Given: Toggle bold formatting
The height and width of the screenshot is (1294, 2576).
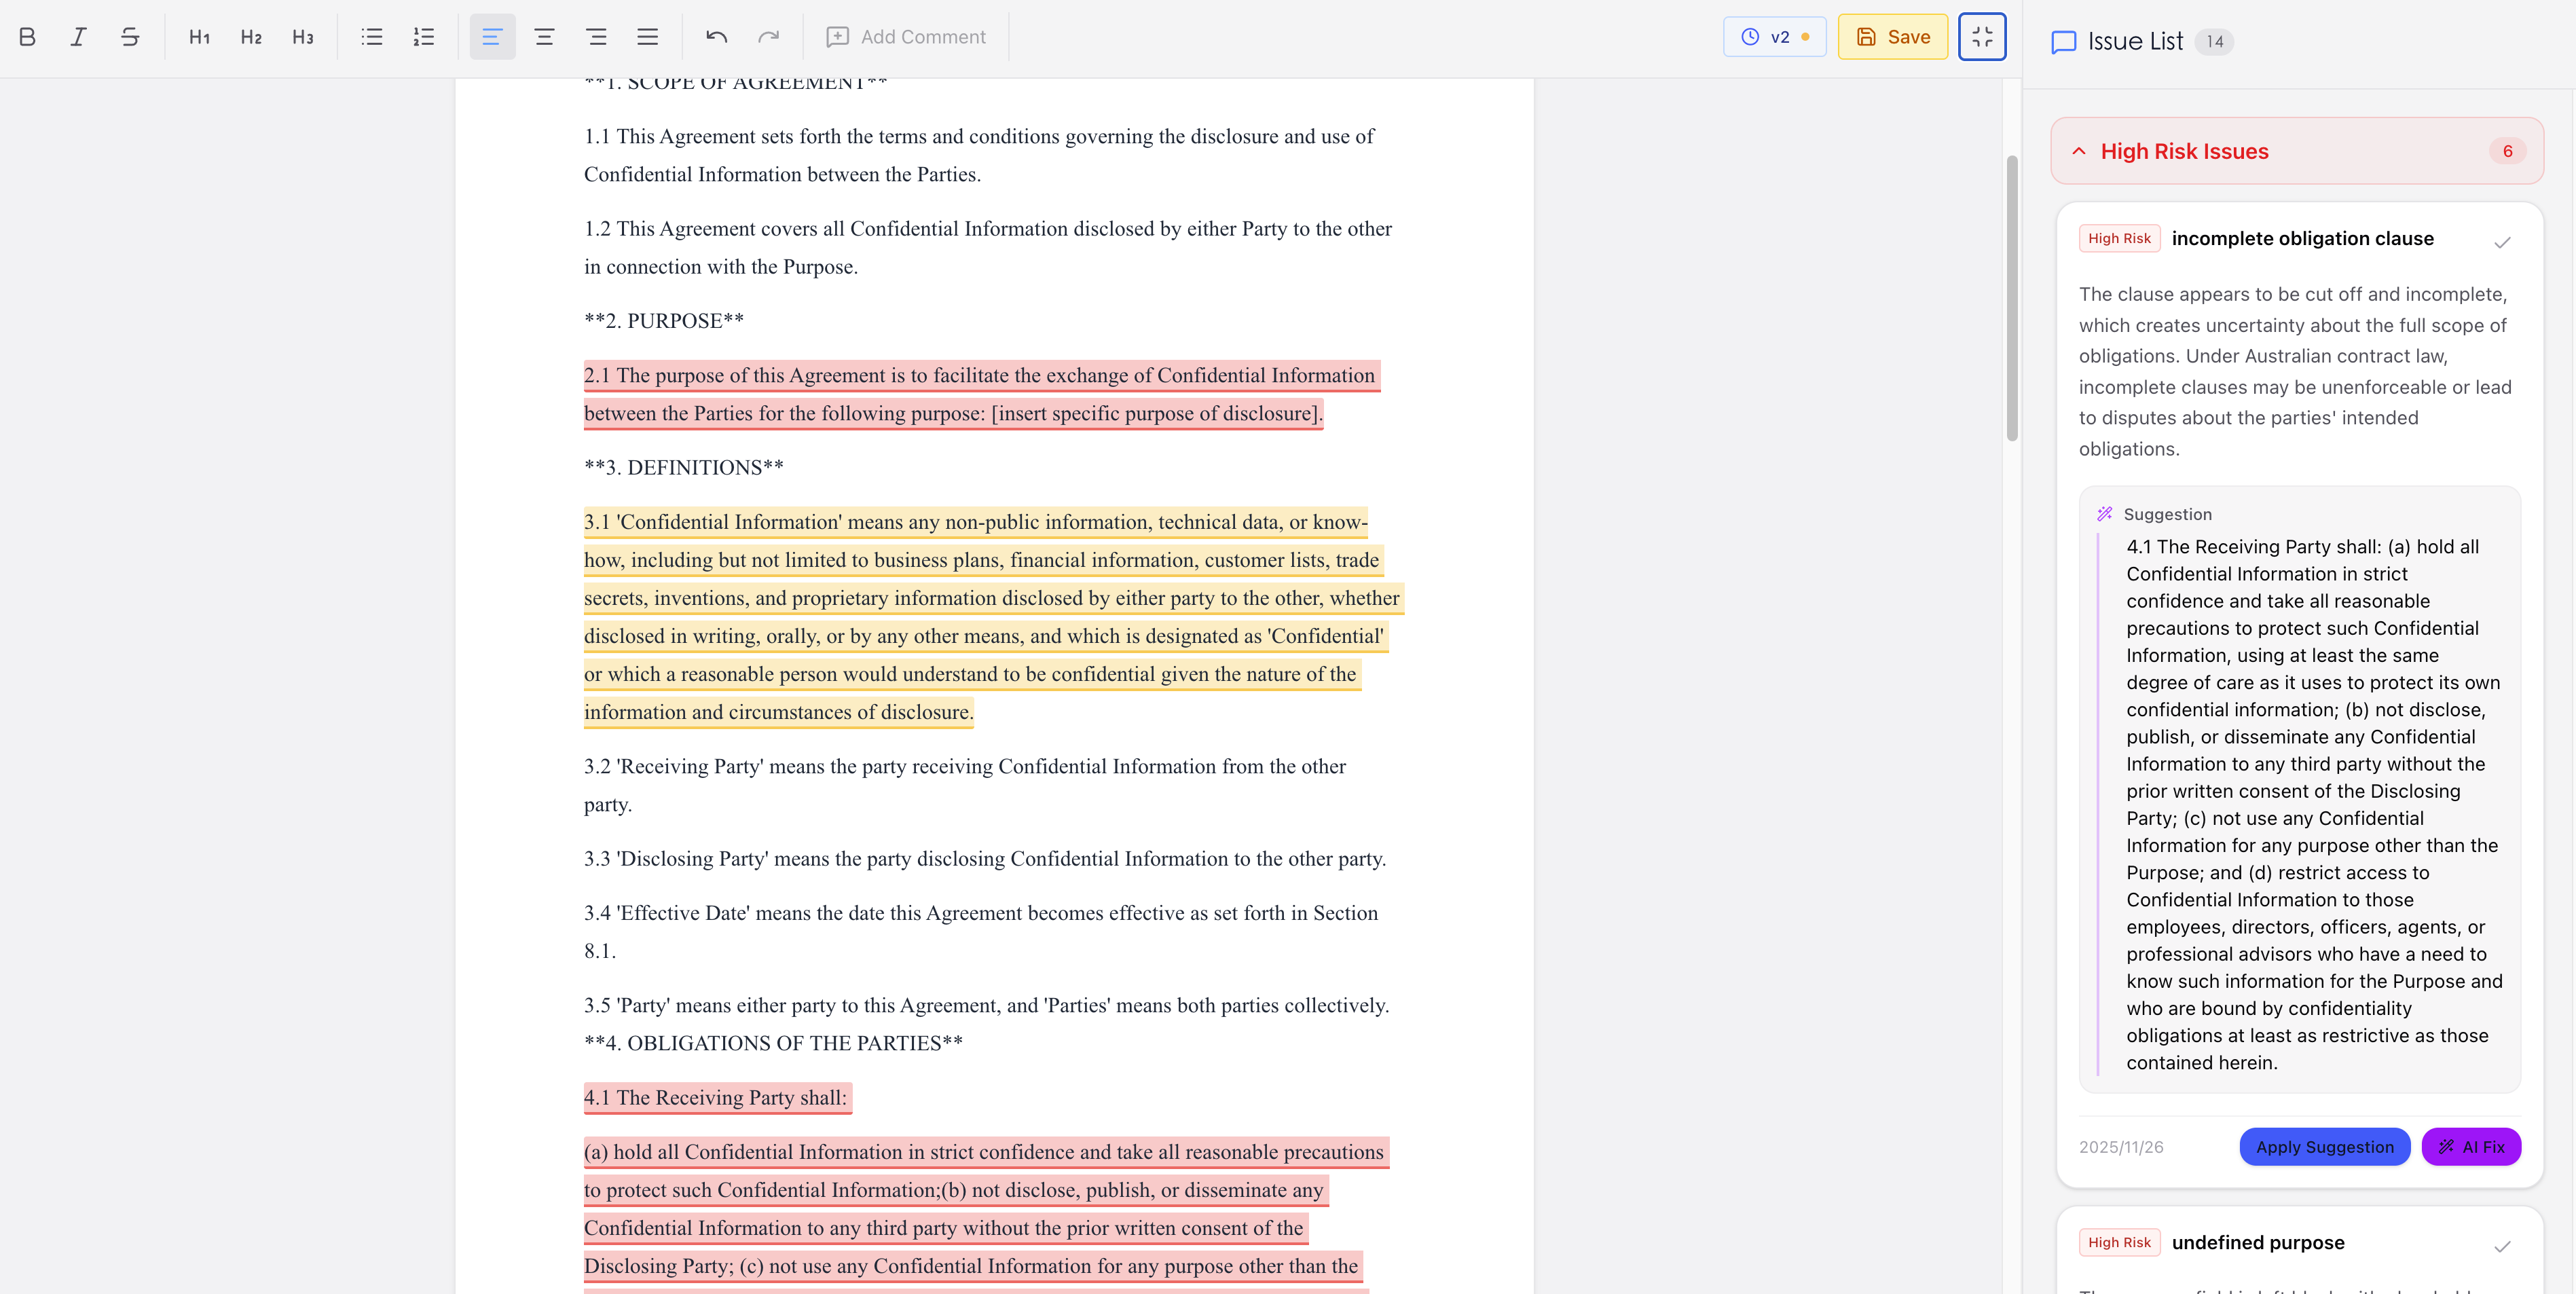Looking at the screenshot, I should [27, 37].
